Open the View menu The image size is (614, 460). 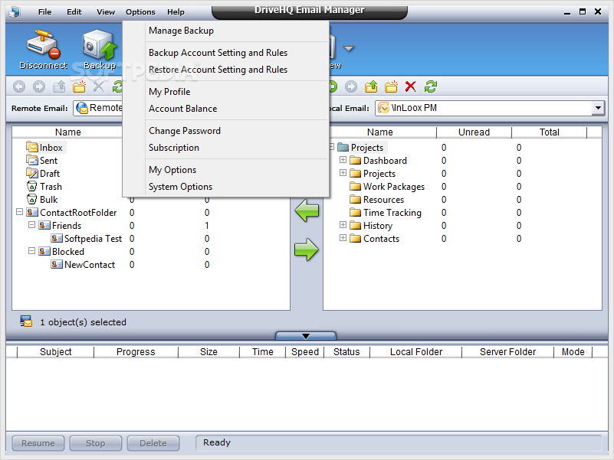tap(106, 11)
